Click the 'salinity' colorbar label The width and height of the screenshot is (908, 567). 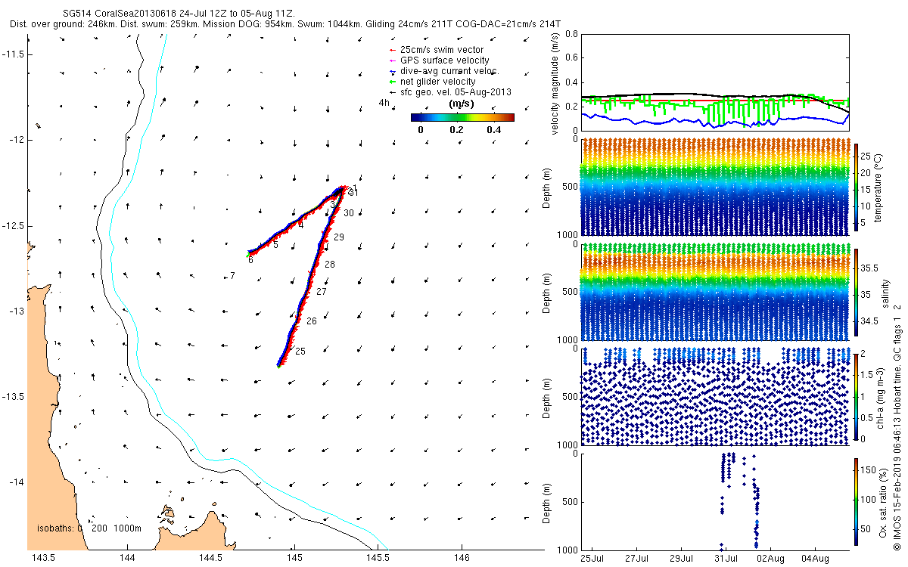pos(885,294)
